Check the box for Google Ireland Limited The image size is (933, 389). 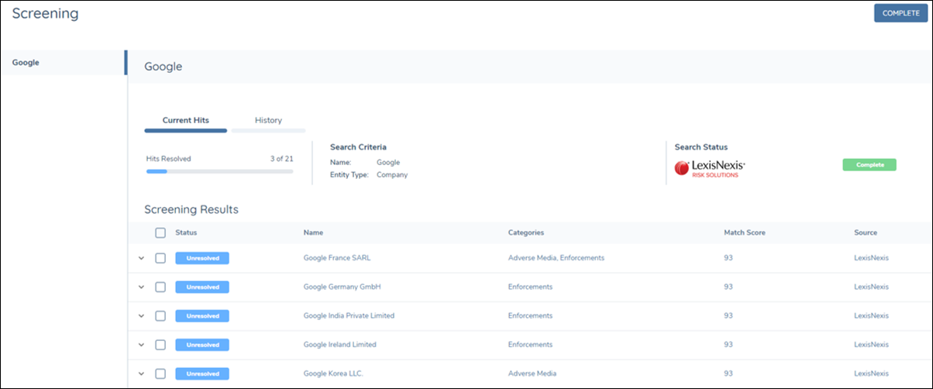coord(160,345)
